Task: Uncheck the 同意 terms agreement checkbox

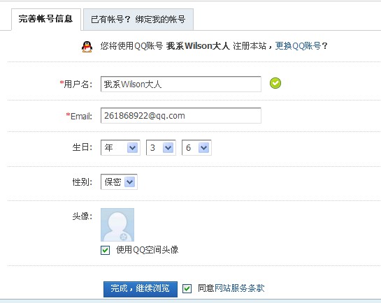Action: (x=187, y=288)
